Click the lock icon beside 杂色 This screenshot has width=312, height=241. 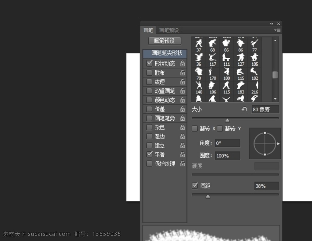(x=183, y=127)
